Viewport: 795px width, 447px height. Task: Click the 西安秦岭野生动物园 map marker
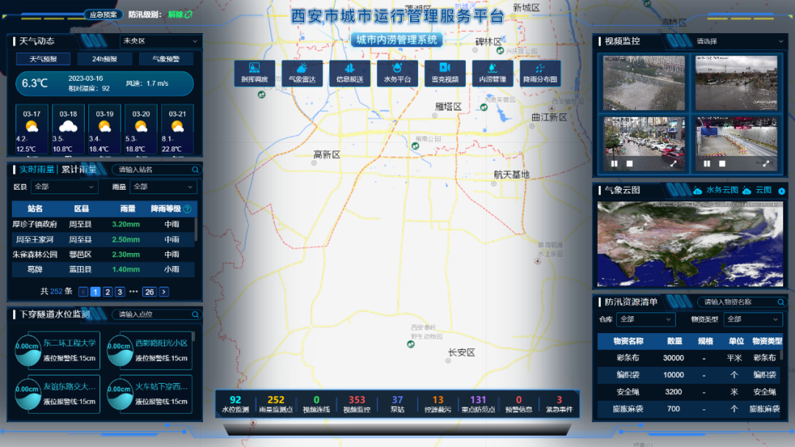(411, 344)
